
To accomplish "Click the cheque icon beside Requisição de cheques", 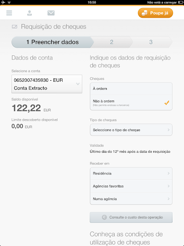I will pyautogui.click(x=14, y=26).
